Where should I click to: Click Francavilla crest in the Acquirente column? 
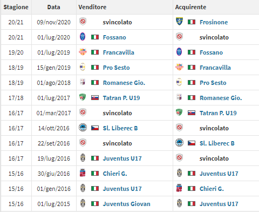tap(179, 67)
